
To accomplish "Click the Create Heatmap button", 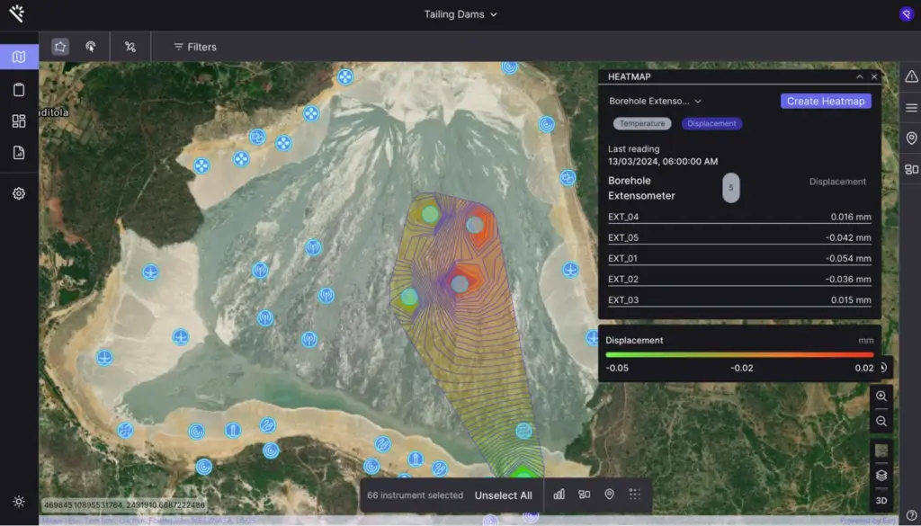I will pos(826,102).
